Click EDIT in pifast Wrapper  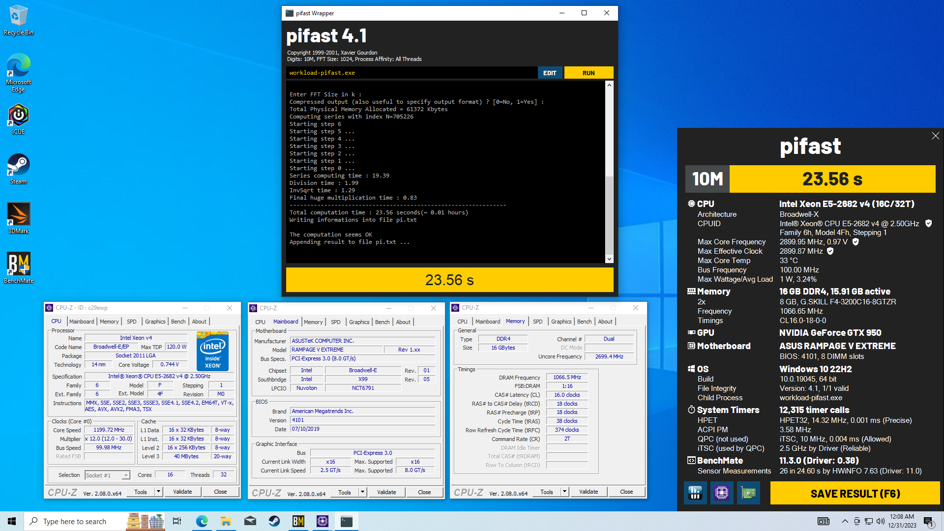point(550,73)
